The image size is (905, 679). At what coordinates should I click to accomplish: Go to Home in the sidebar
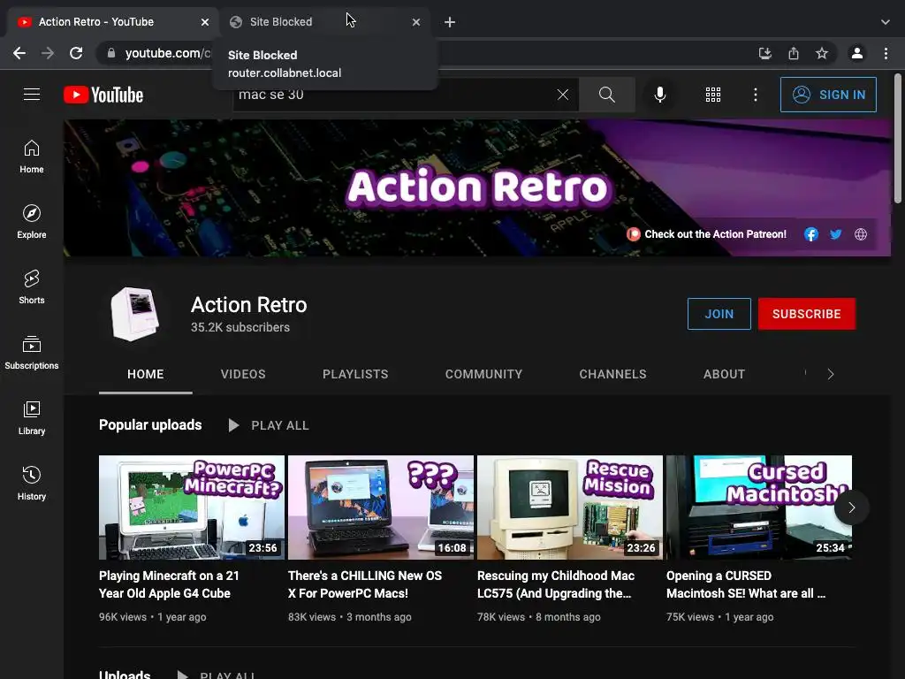(32, 156)
